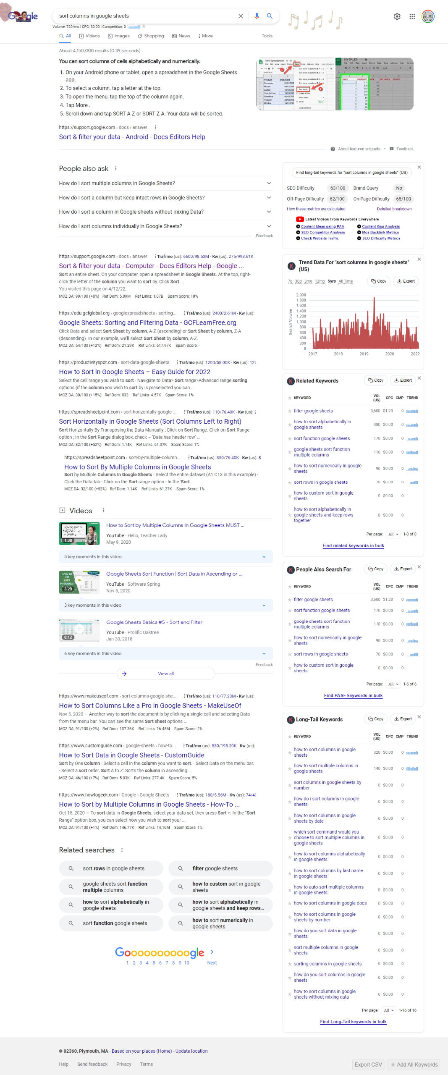The width and height of the screenshot is (448, 1075).
Task: Click the Google account avatar
Action: coord(428,16)
